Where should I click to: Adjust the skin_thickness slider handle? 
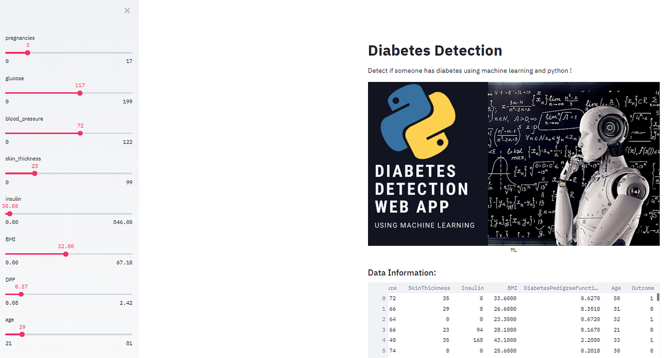click(34, 173)
